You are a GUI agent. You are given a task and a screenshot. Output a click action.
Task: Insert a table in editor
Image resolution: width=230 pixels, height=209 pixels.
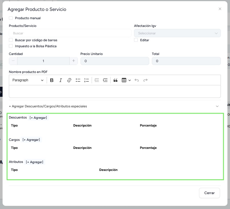pyautogui.click(x=124, y=80)
